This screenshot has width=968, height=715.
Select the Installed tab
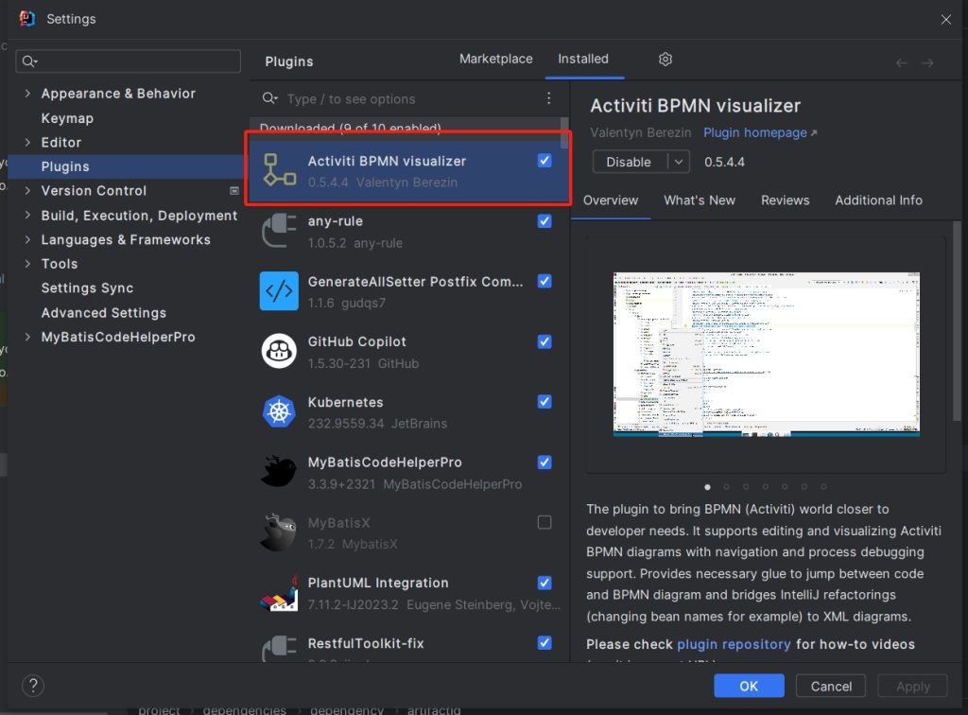(583, 59)
